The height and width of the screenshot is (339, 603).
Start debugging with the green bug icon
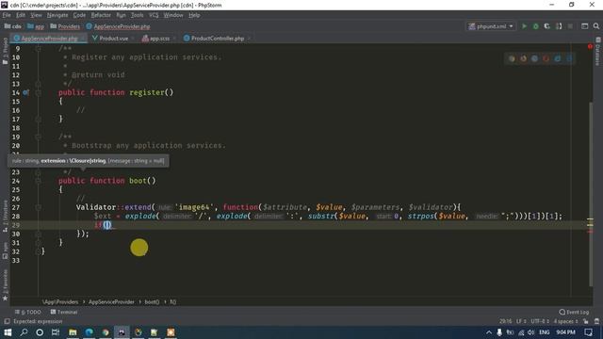[536, 26]
